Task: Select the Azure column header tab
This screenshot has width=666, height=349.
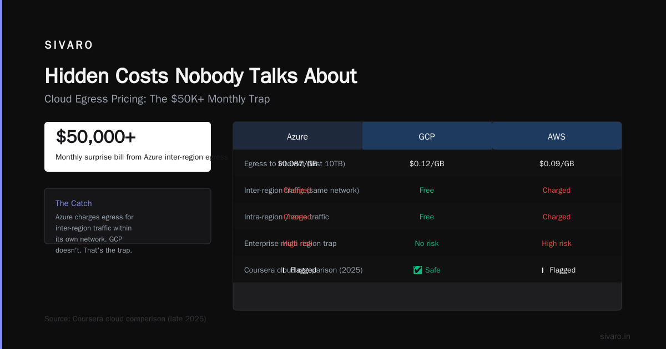Action: pos(297,136)
